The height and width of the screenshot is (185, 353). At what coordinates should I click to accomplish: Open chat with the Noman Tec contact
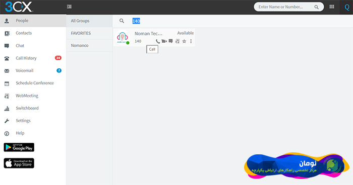click(171, 41)
